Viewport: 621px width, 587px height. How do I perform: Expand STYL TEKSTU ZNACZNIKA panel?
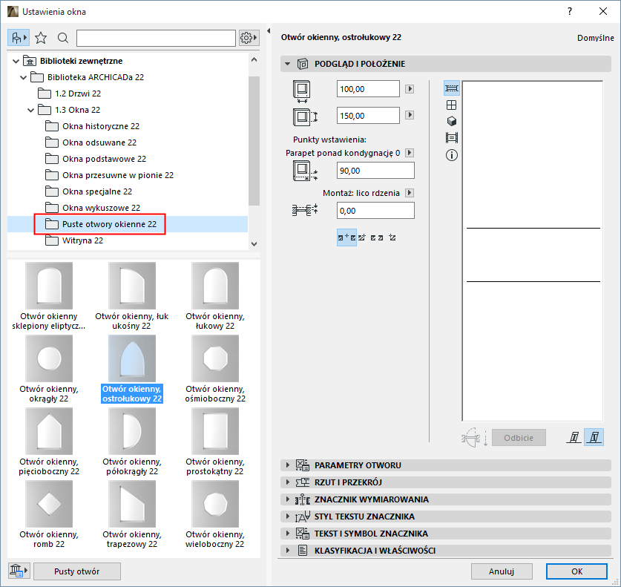446,517
